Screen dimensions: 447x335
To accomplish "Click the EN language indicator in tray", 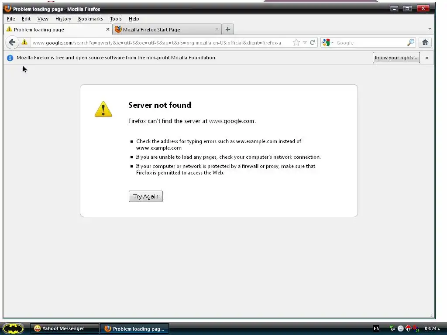I will coord(376,328).
